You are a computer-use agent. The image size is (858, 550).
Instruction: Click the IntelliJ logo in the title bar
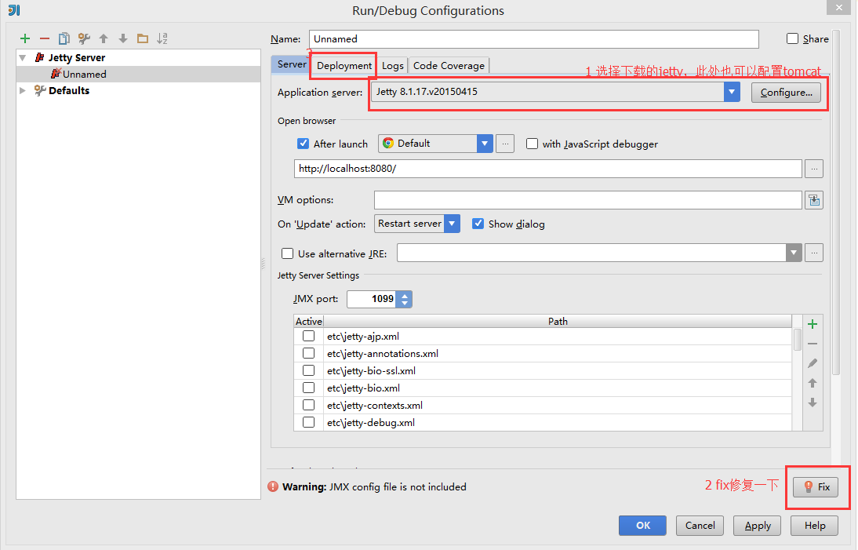tap(13, 10)
